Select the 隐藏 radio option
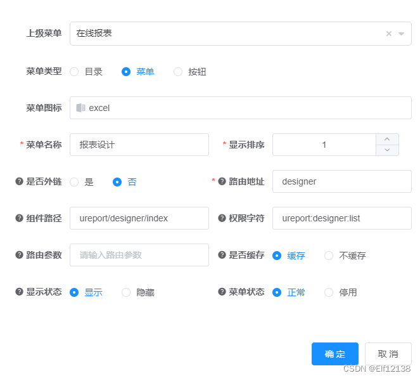This screenshot has width=420, height=378. [x=126, y=292]
